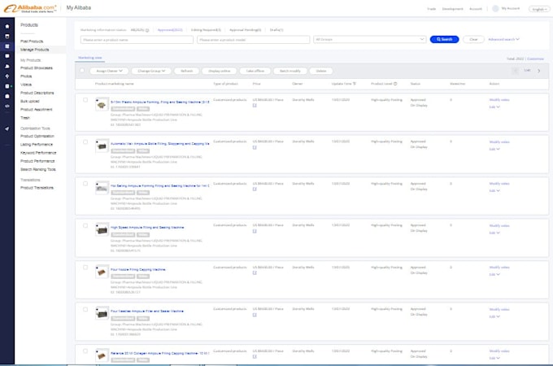Sort by Update Time column icon

click(x=355, y=84)
